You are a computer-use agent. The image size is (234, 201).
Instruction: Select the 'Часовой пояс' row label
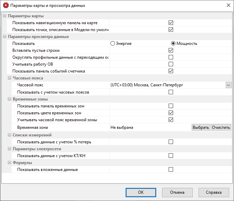(30, 85)
